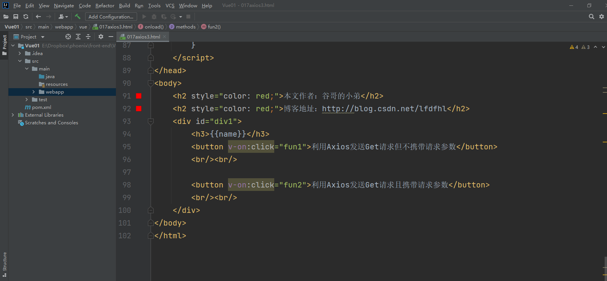The width and height of the screenshot is (607, 281).
Task: Hide the Project panel with minus icon
Action: click(111, 37)
